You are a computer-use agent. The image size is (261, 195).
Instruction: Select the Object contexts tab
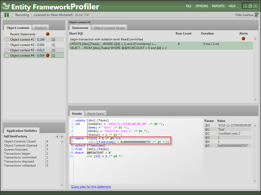click(18, 28)
